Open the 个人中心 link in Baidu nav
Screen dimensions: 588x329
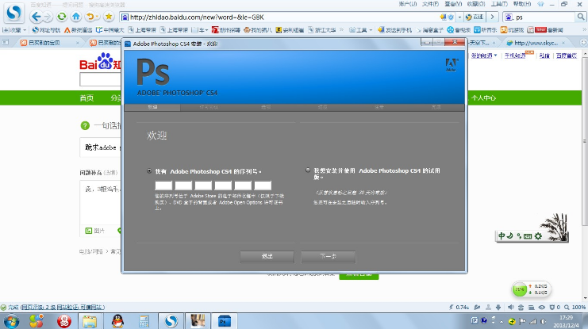pos(483,98)
